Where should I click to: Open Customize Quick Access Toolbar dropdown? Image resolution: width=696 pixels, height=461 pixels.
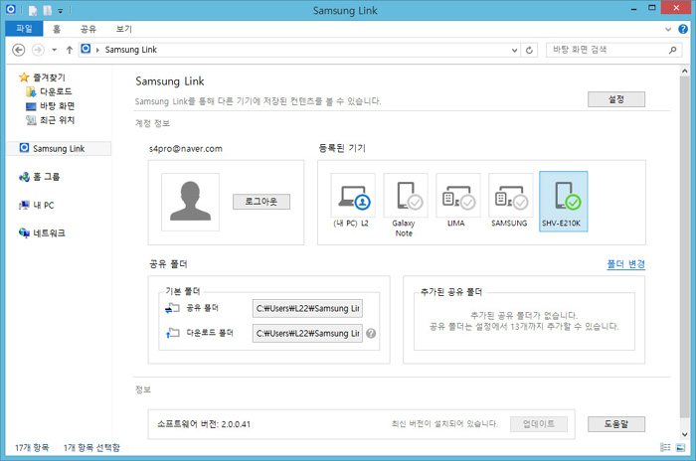point(61,10)
